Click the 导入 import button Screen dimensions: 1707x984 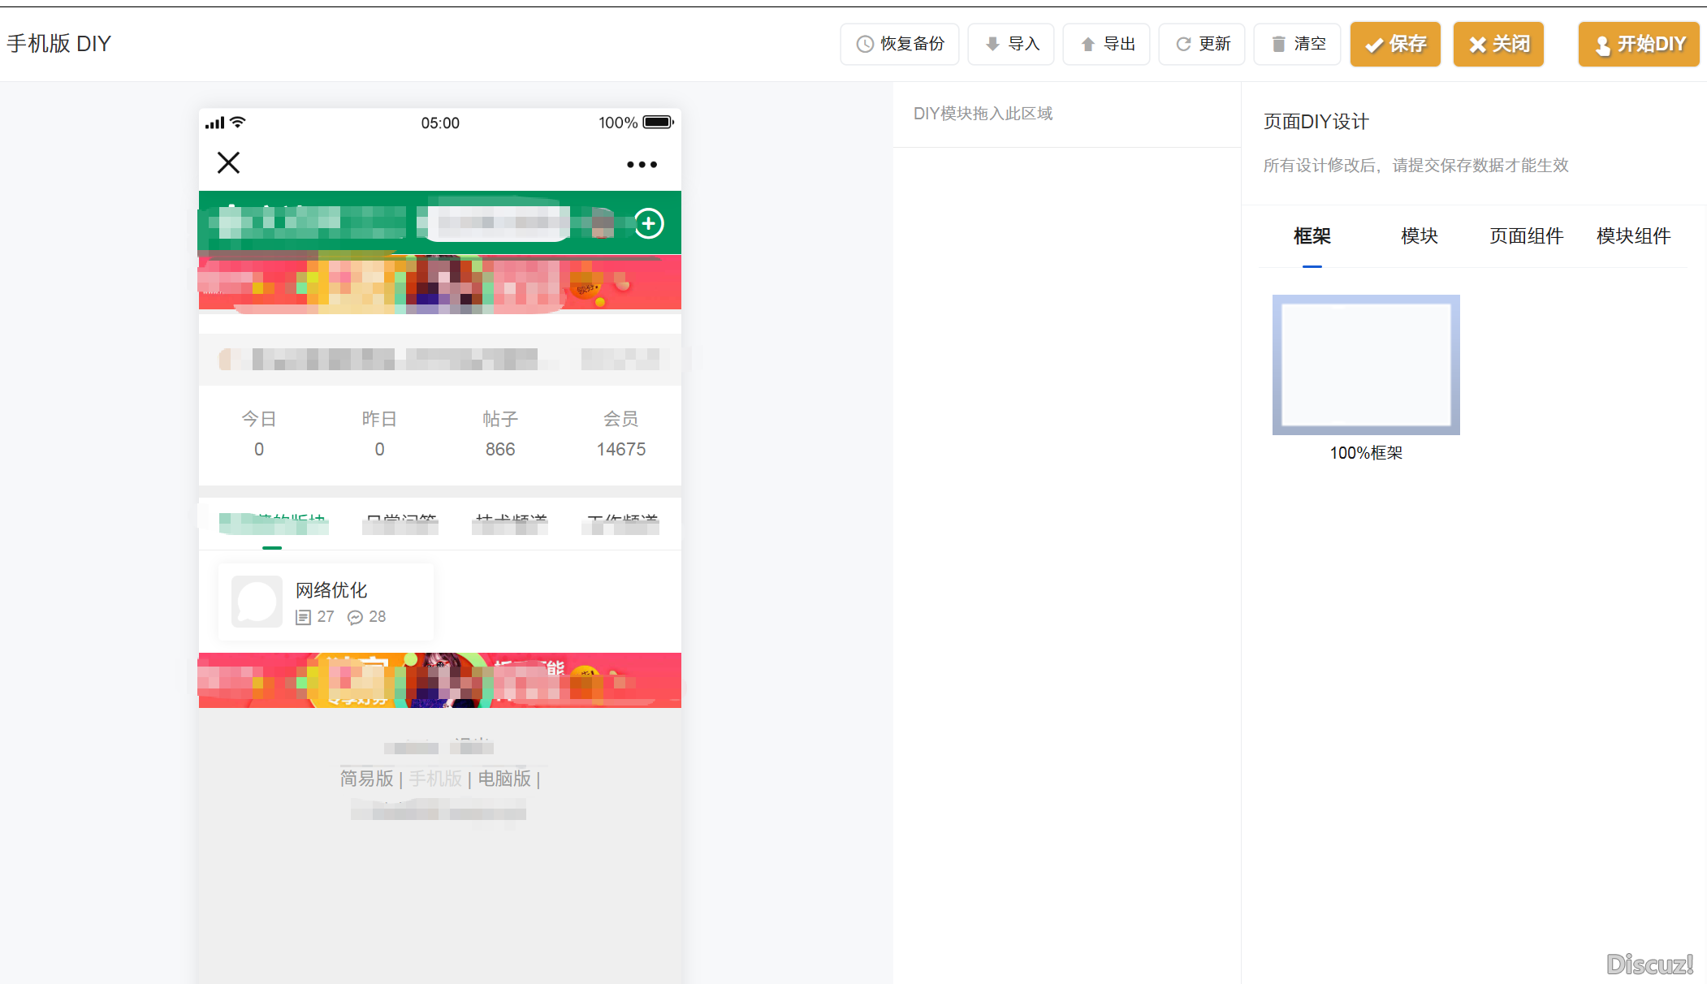tap(1011, 44)
